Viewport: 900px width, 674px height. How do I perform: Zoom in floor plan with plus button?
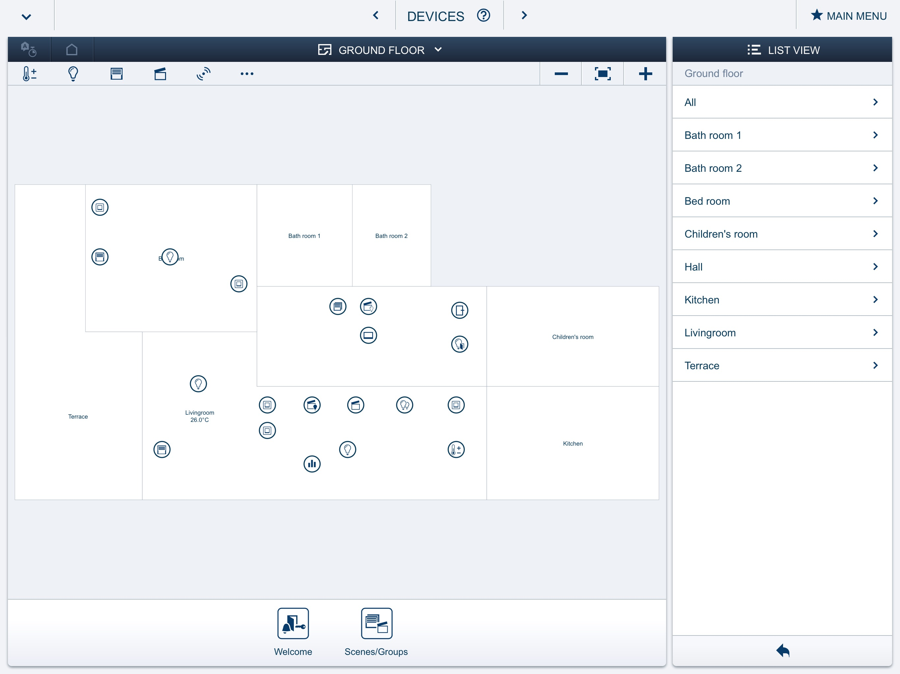coord(645,74)
